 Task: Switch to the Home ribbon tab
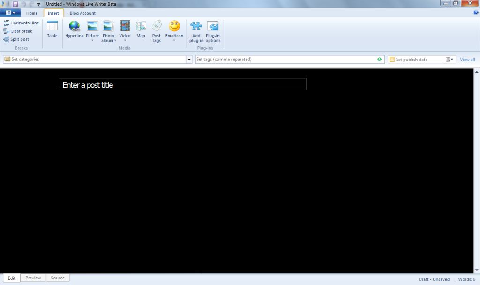32,13
